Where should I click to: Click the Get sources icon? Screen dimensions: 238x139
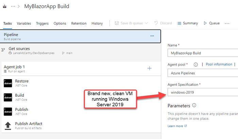click(3, 50)
